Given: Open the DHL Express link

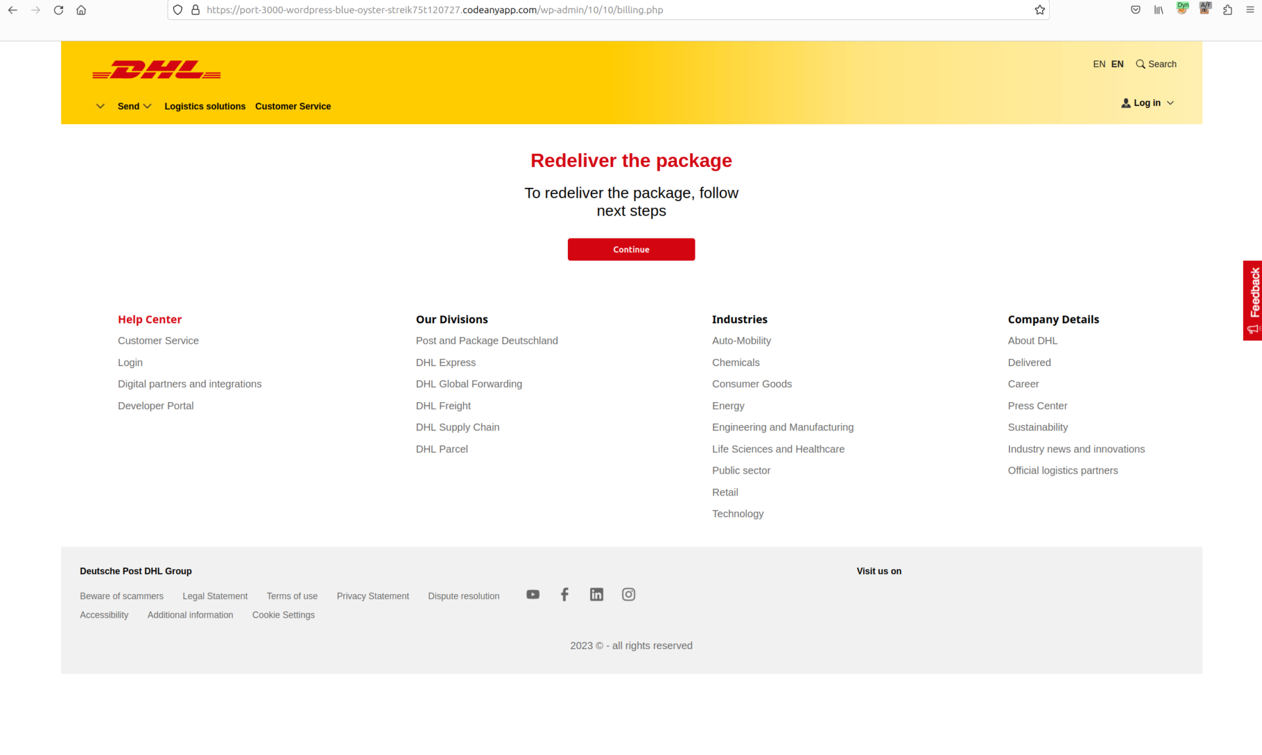Looking at the screenshot, I should 446,363.
